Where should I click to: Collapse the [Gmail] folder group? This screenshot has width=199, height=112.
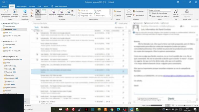[x=2, y=63]
